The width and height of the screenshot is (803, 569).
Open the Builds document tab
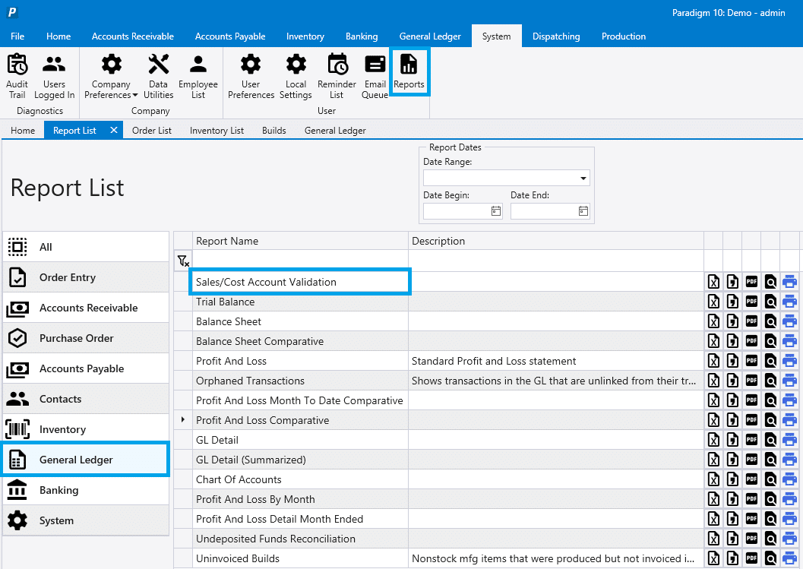click(x=274, y=131)
